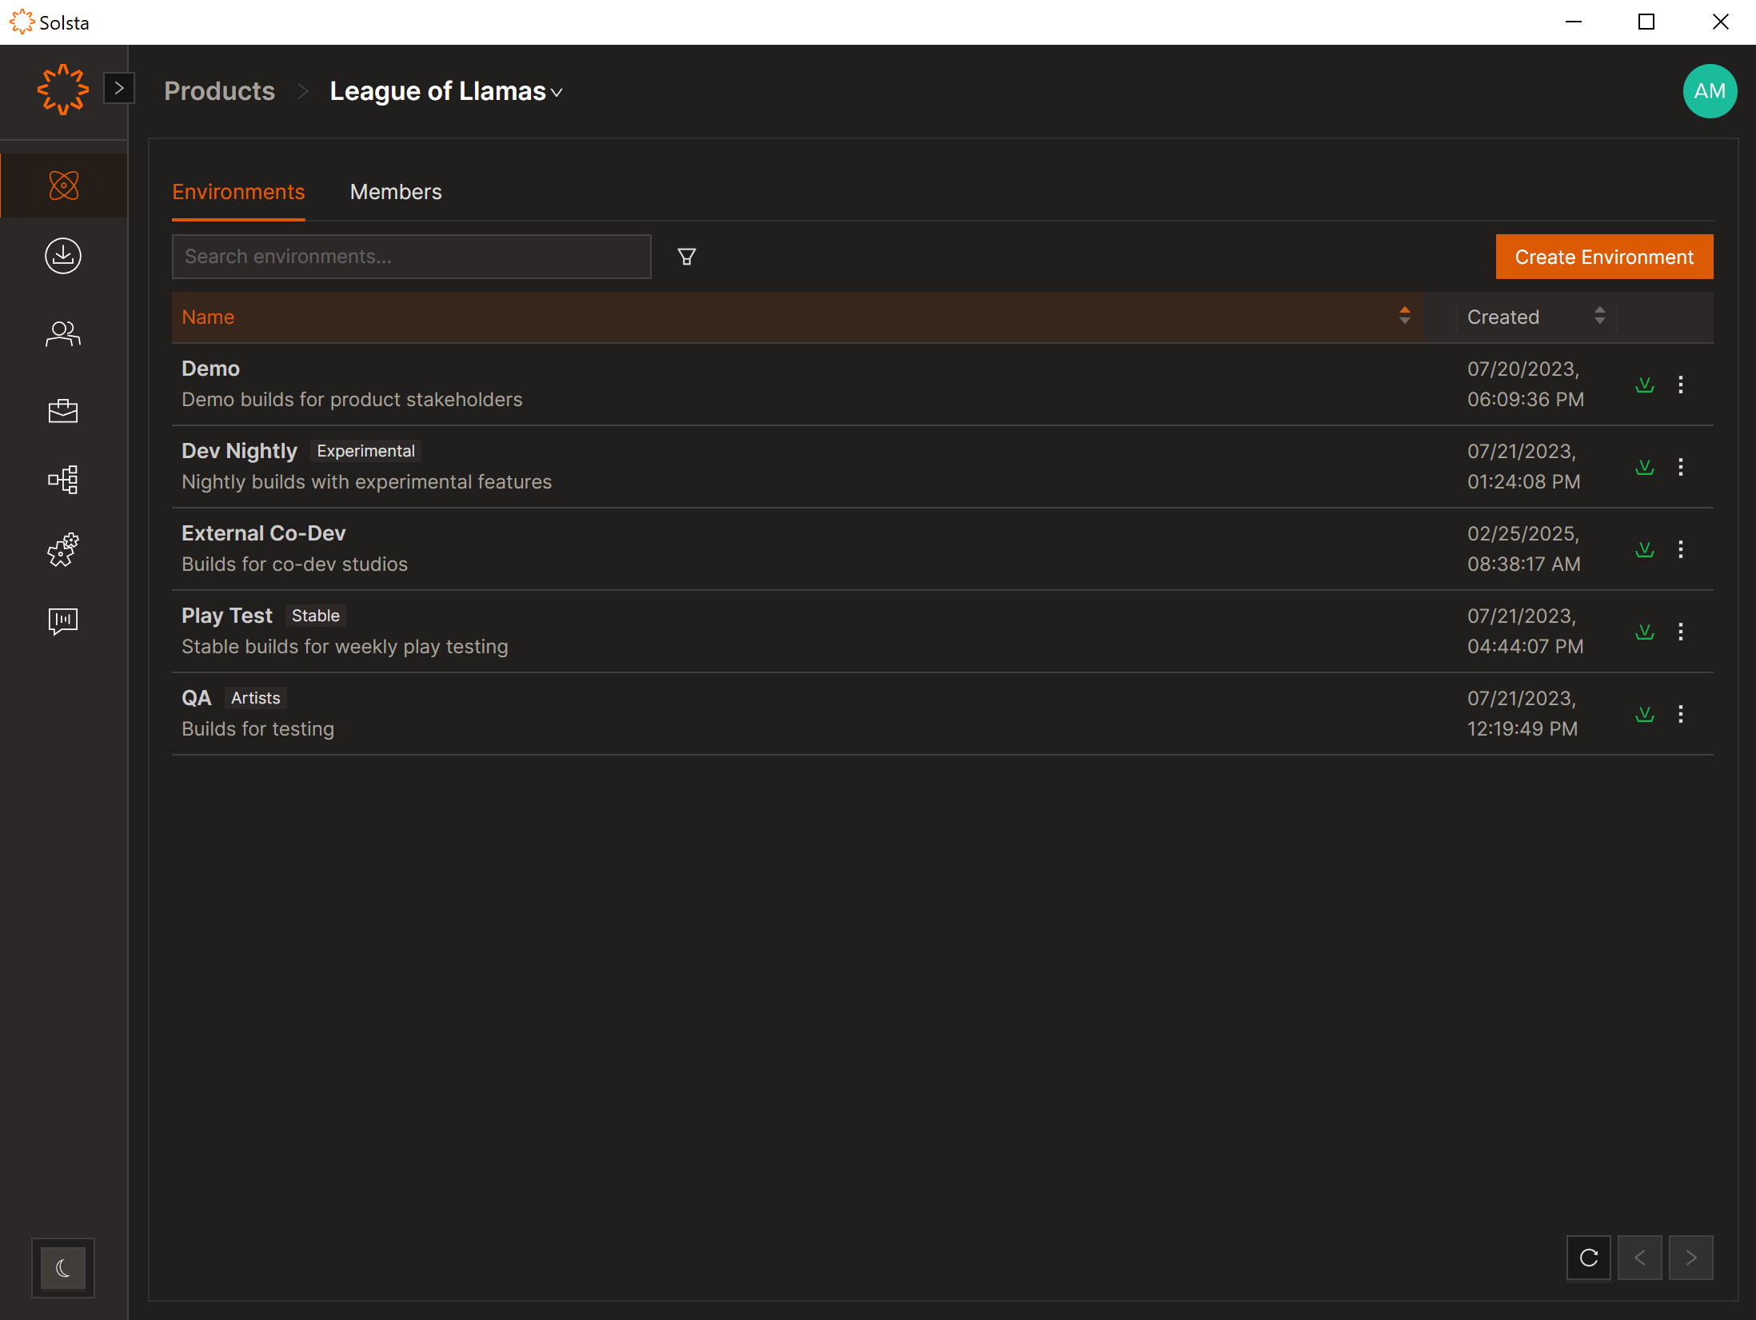Select the Environments tab

coord(238,192)
